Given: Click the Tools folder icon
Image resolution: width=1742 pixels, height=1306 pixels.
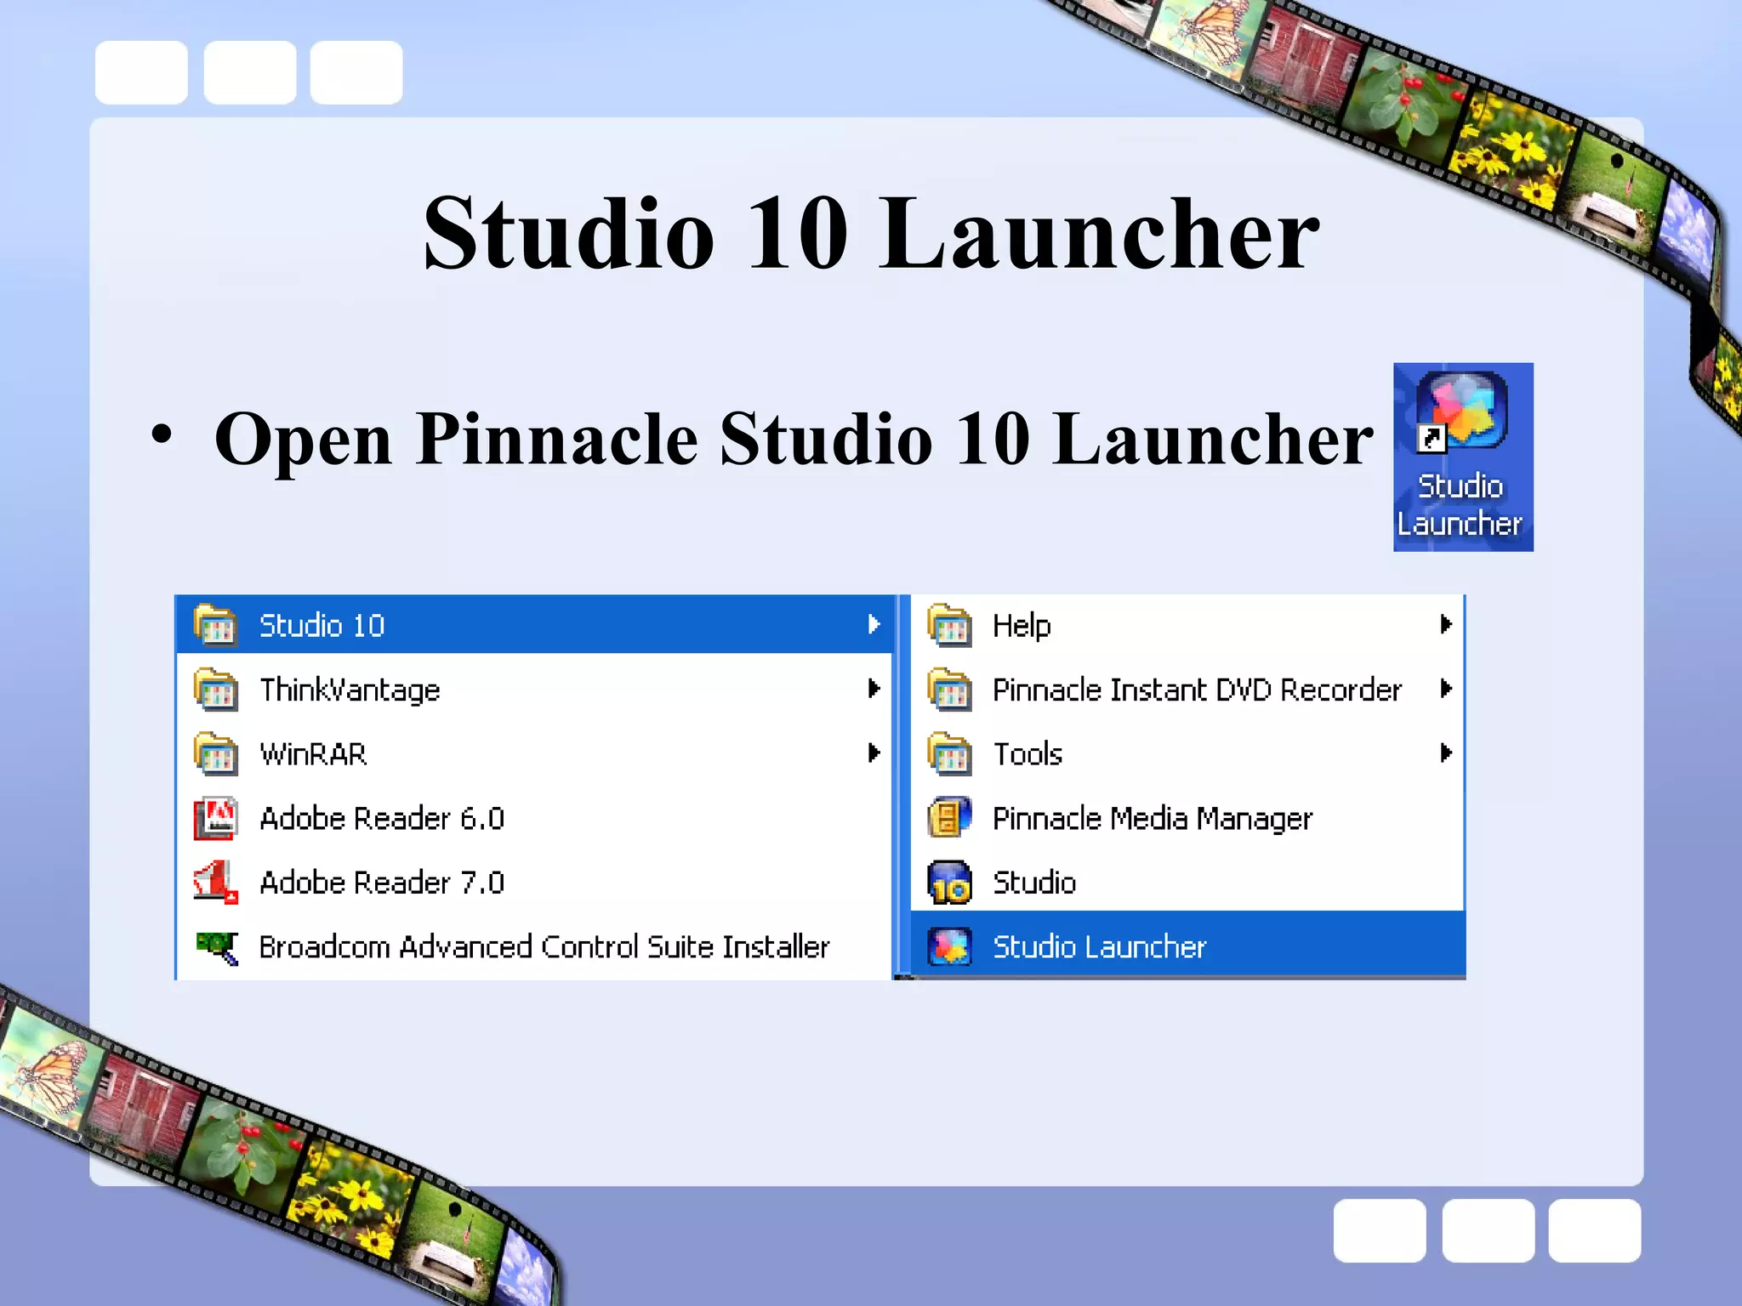Looking at the screenshot, I should [949, 754].
